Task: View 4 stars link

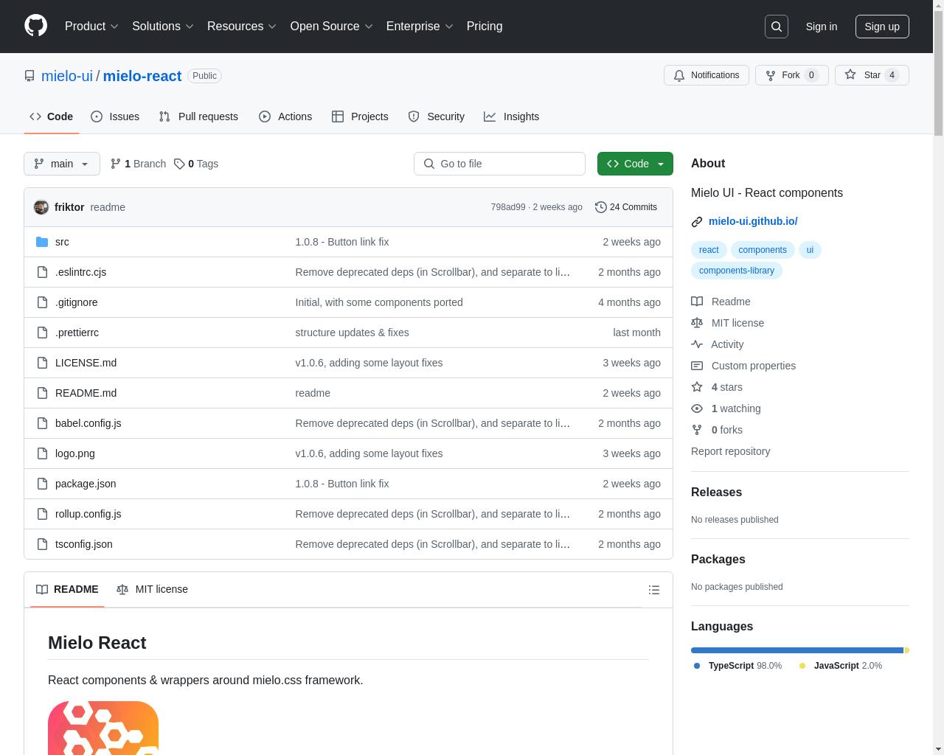Action: point(717,387)
